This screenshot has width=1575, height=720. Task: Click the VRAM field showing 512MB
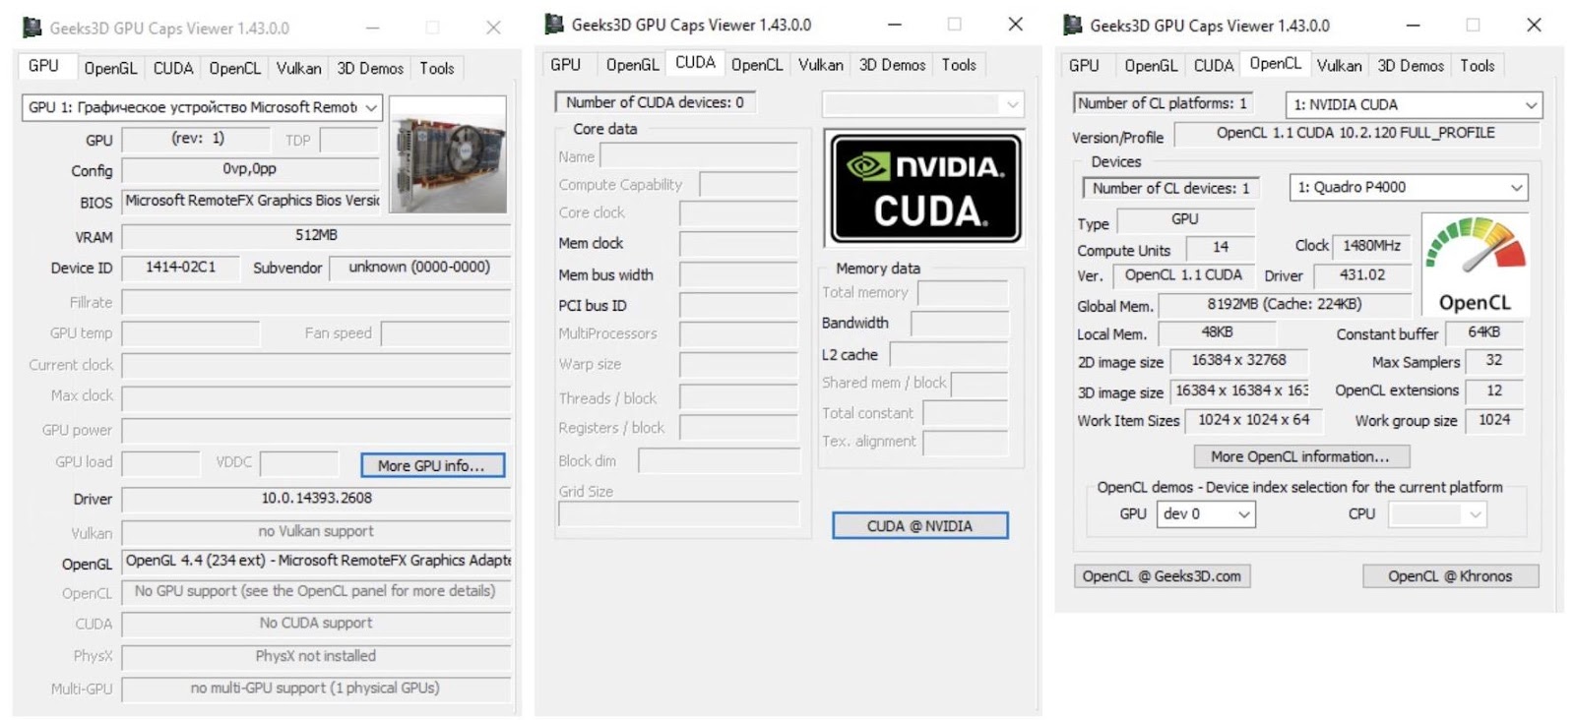tap(316, 236)
